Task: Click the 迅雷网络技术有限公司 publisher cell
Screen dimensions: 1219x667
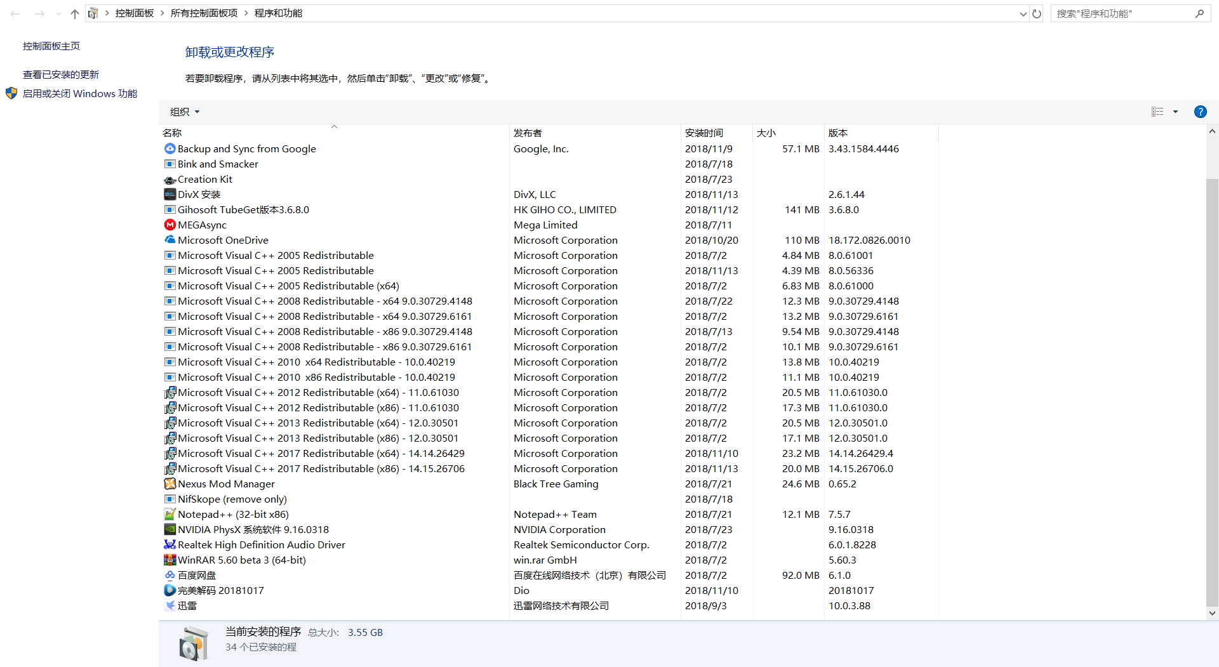Action: point(561,605)
